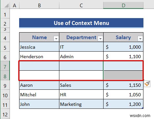The height and width of the screenshot is (119, 154).
Task: Click the empty Name cell in row 7
Action: tap(39, 66)
